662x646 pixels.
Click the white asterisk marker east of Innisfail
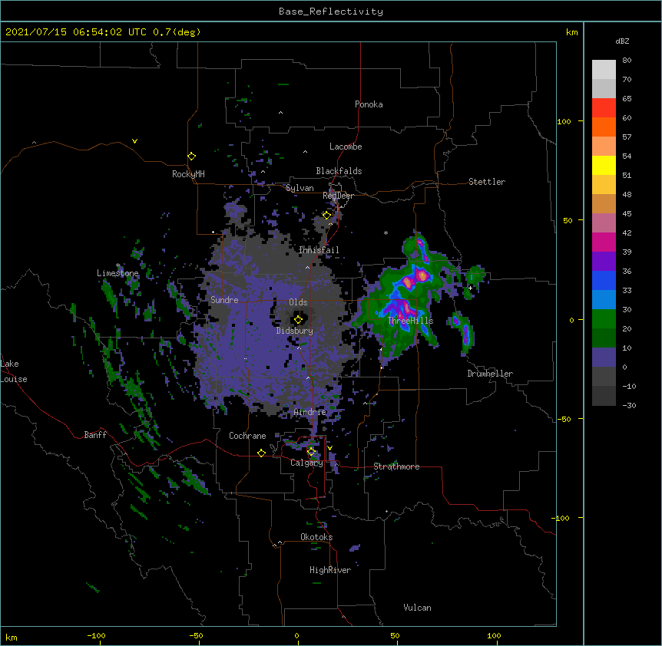click(386, 232)
